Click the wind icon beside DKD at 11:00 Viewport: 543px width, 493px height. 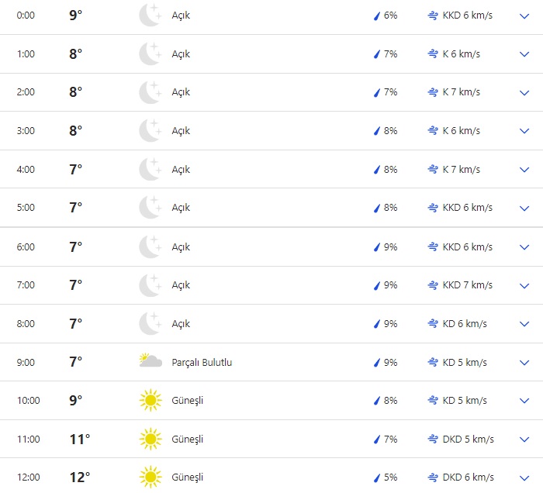click(x=433, y=440)
